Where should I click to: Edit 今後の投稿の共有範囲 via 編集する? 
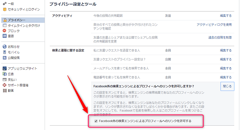[x=226, y=16]
